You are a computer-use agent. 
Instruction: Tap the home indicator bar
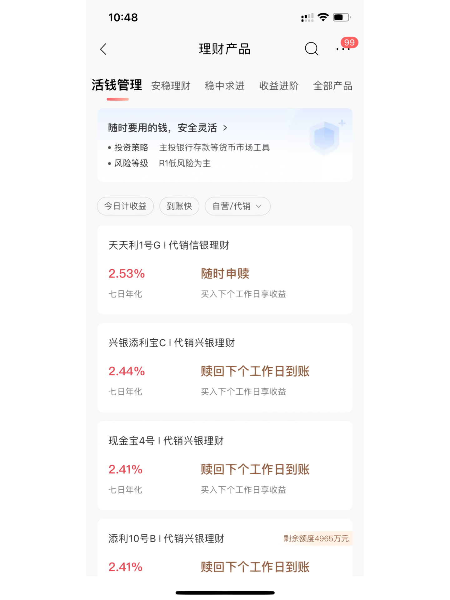[225, 592]
